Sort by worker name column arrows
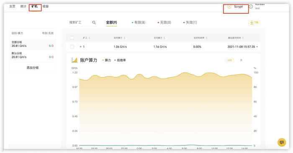The image size is (293, 153). tap(89, 38)
